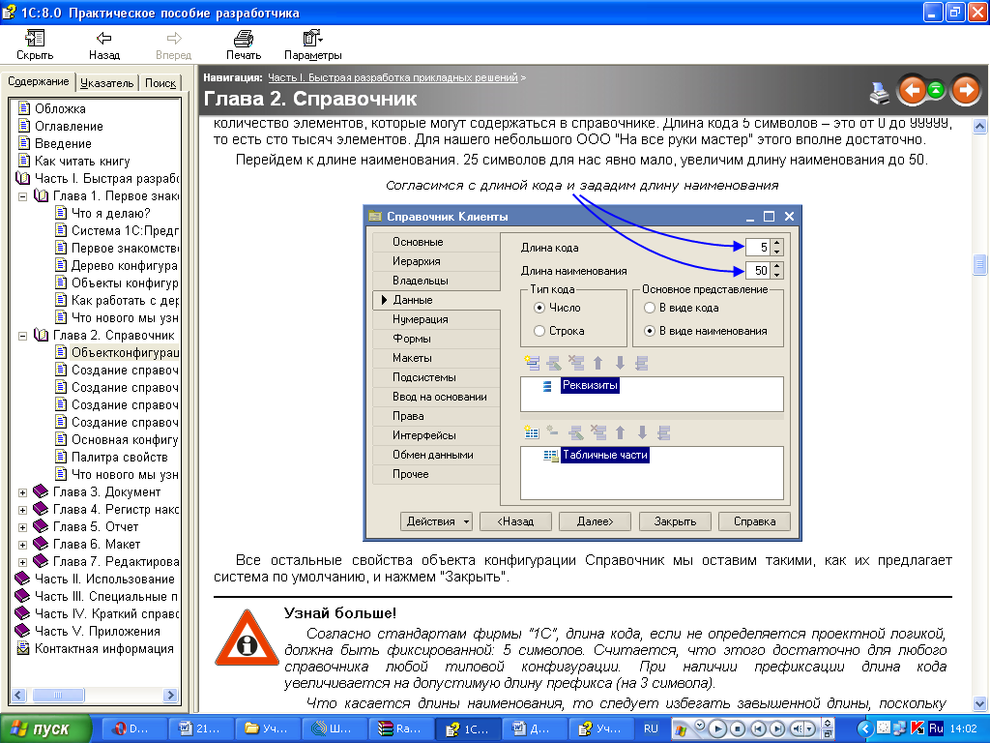Open the Часть I navigation breadcrumb link

(x=393, y=76)
